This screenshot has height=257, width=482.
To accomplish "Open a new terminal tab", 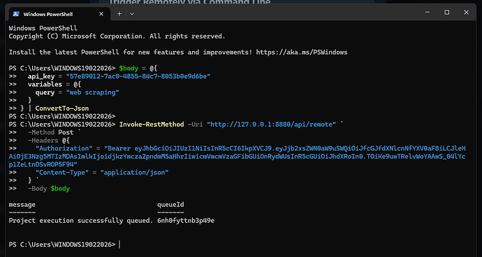I will tap(119, 14).
